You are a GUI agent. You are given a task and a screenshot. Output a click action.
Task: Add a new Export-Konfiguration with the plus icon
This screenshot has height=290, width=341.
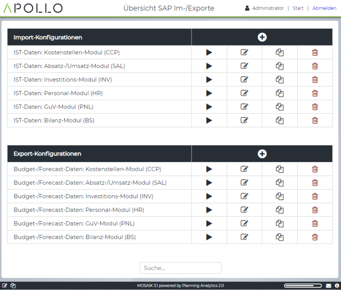[x=262, y=154]
